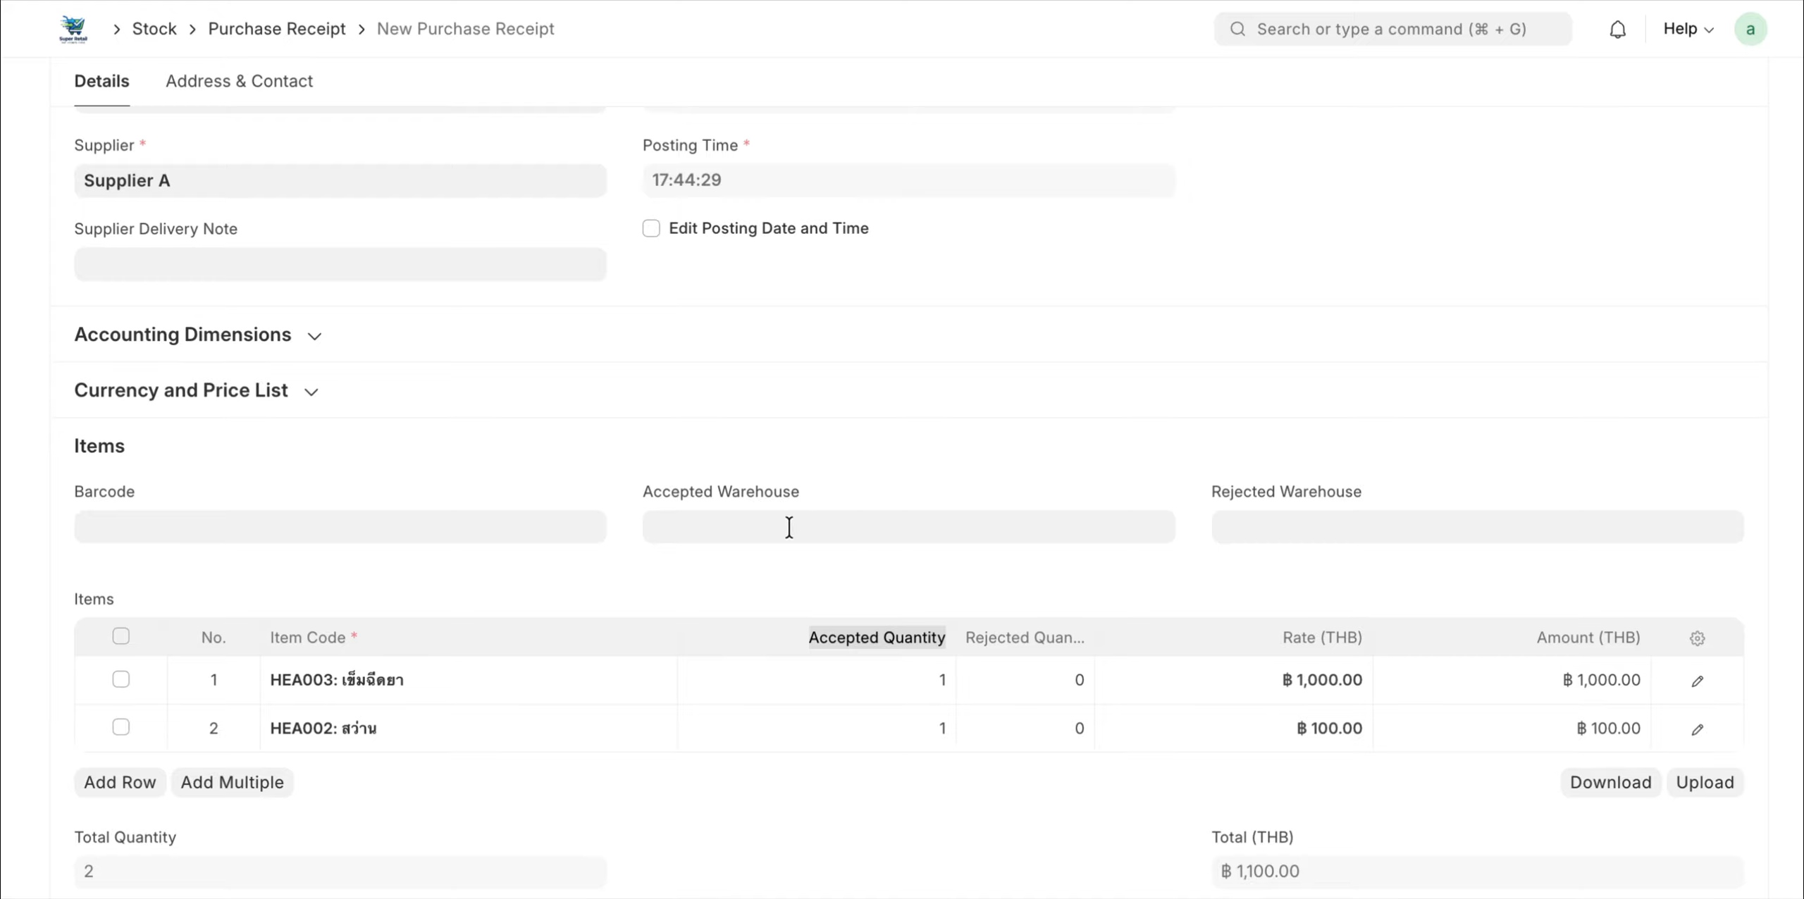Image resolution: width=1804 pixels, height=899 pixels.
Task: Click the Add Row button
Action: point(120,782)
